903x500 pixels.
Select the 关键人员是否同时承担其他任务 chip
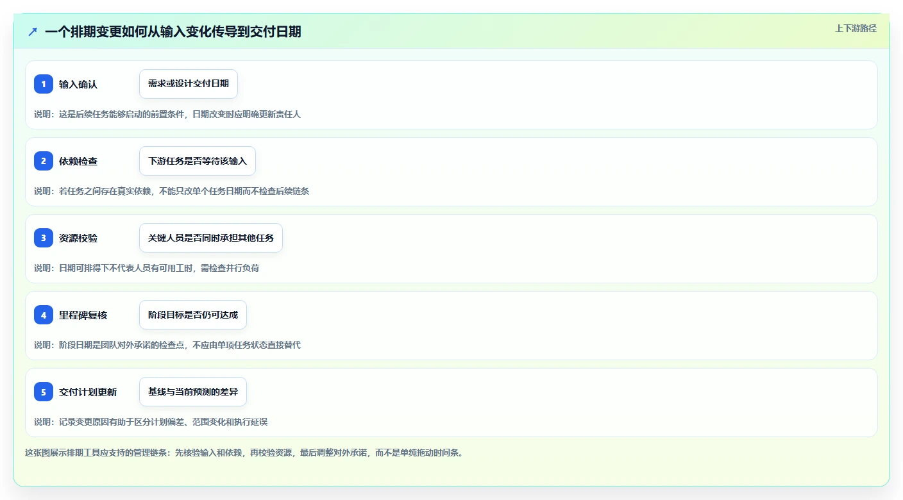tap(211, 238)
